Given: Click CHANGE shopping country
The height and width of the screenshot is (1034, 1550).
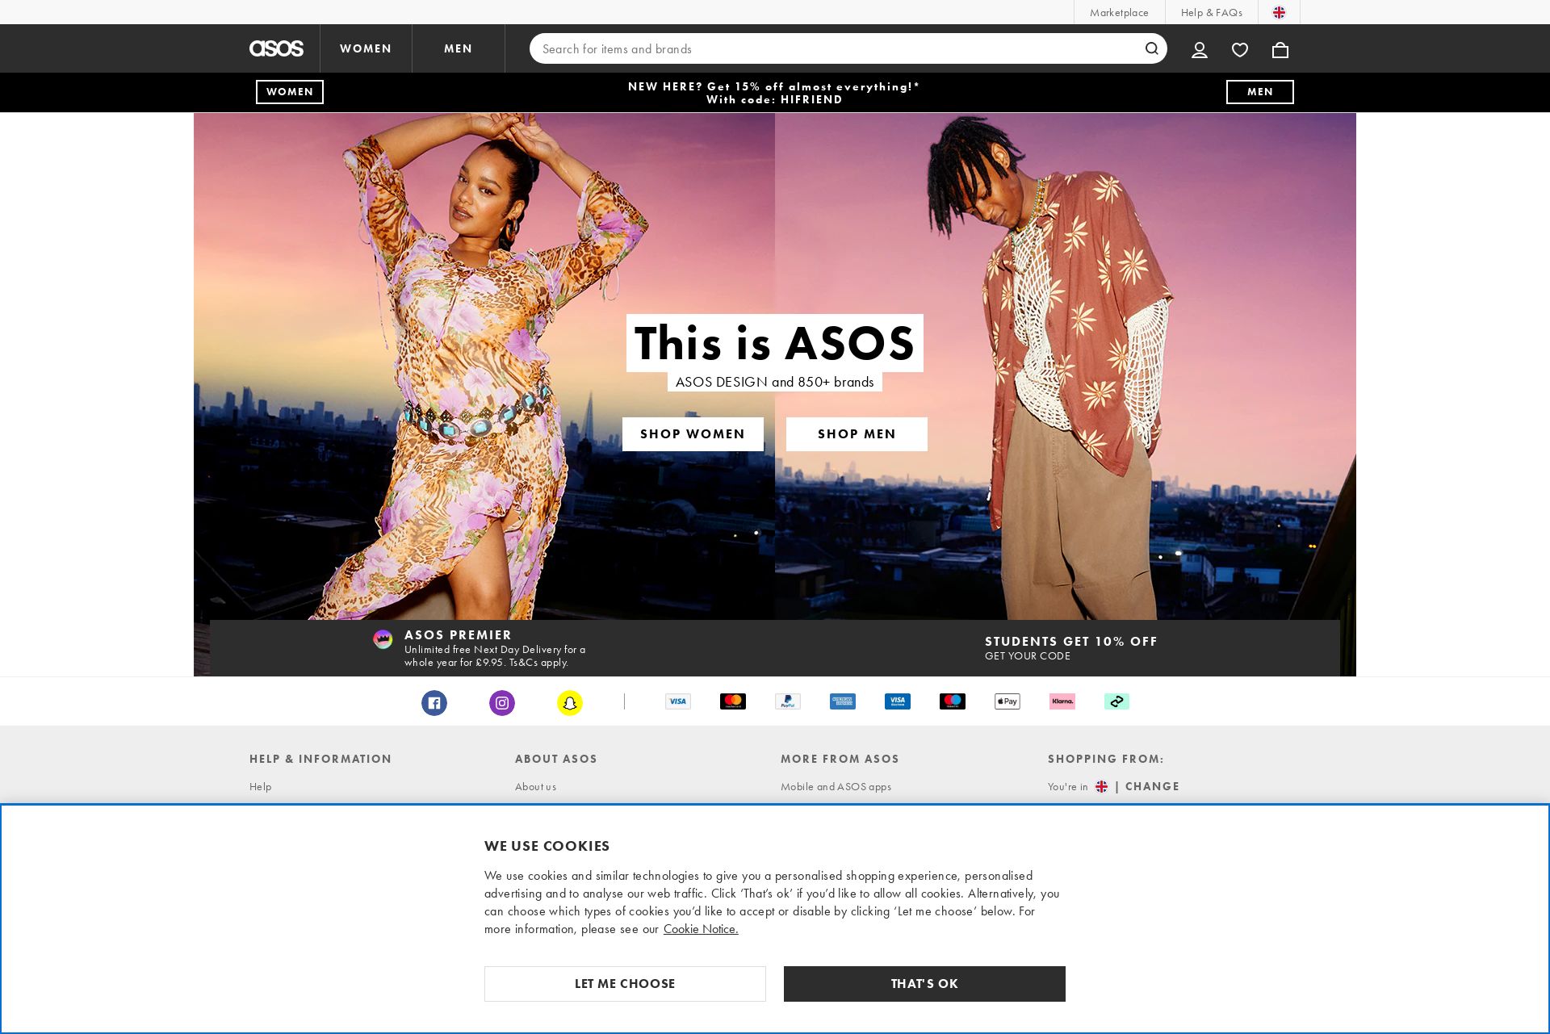Looking at the screenshot, I should (1152, 786).
